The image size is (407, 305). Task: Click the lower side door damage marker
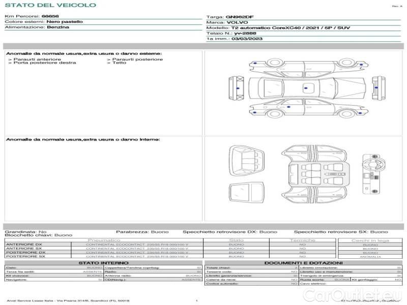[x=288, y=108]
